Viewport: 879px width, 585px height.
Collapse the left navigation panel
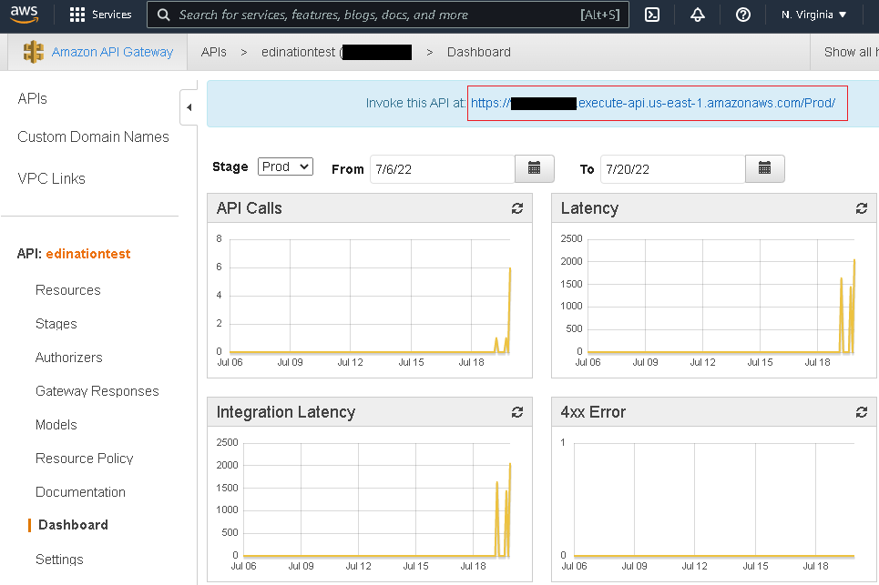coord(189,107)
